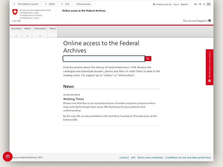Click the Swiss coat of arms logo
Screen dimensions: 223x167
(x=15, y=12)
